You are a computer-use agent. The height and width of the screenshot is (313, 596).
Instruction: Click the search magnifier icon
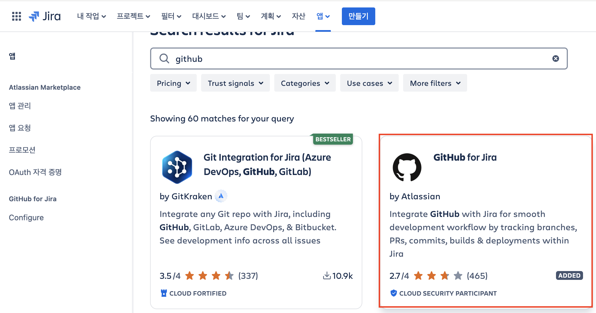tap(164, 59)
